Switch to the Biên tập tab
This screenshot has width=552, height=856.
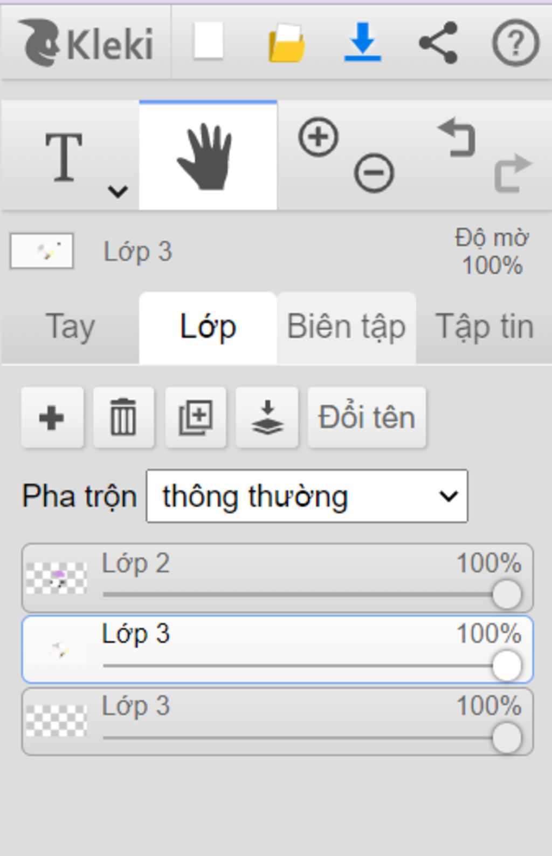(x=346, y=327)
